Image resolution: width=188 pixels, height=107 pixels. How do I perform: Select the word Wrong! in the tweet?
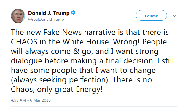(x=127, y=42)
